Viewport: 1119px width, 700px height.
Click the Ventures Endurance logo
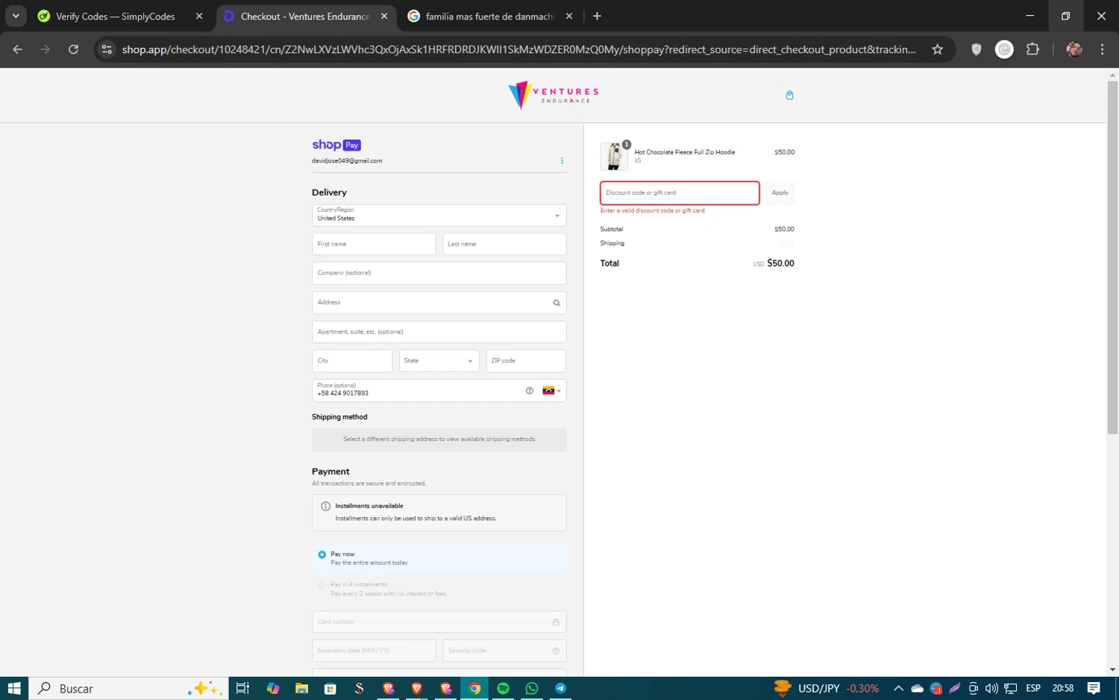click(553, 96)
